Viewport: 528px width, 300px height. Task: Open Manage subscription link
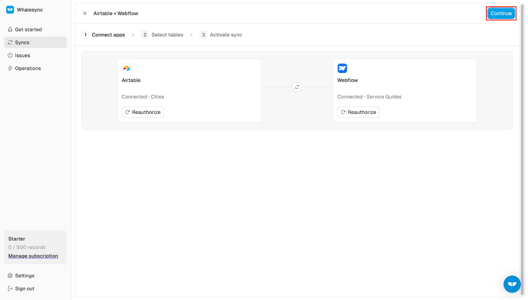33,256
